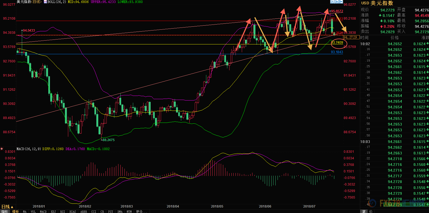This screenshot has width=429, height=213.
Task: Select the MACD indicator tab
Action: pos(43,211)
